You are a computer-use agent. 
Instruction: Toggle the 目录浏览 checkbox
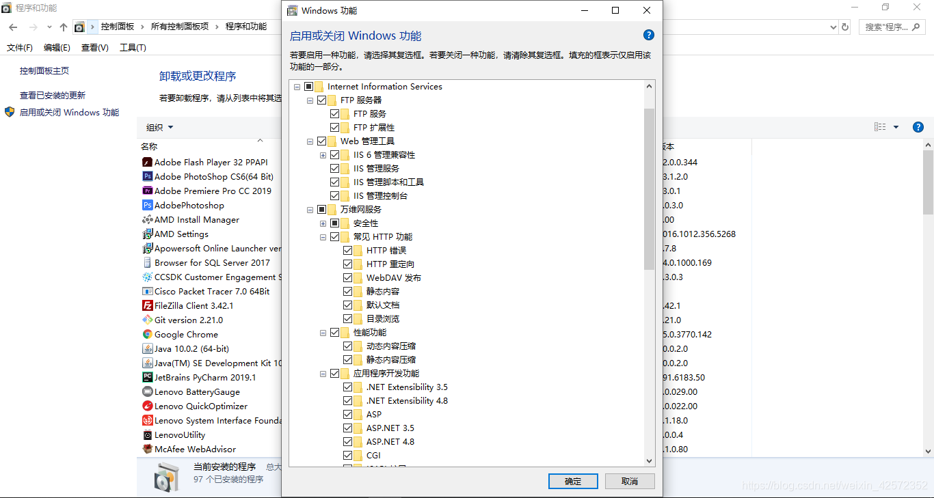point(348,319)
